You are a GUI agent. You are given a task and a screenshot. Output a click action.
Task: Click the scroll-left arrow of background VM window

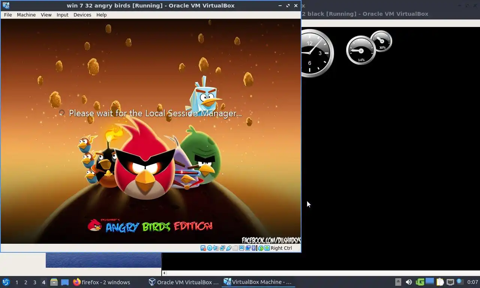tap(164, 273)
